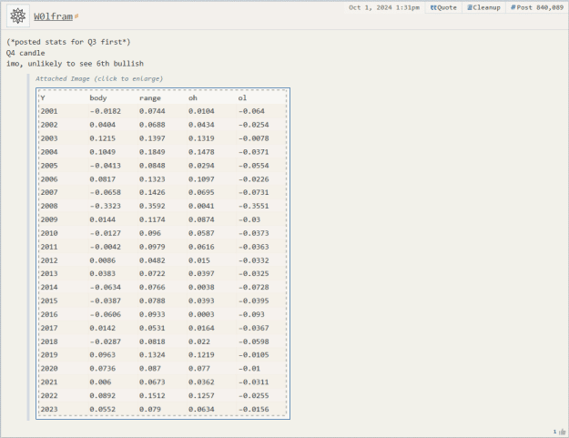Click the ol value -0.093
569x438 pixels.
point(251,315)
